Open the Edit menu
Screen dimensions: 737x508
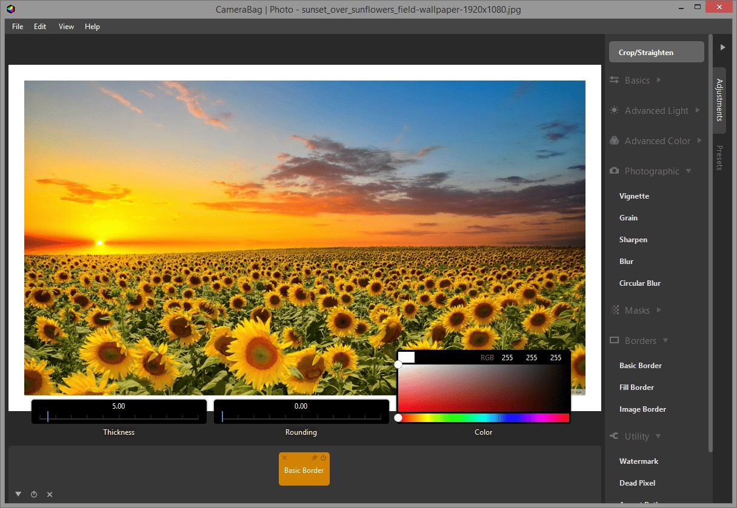[x=40, y=27]
